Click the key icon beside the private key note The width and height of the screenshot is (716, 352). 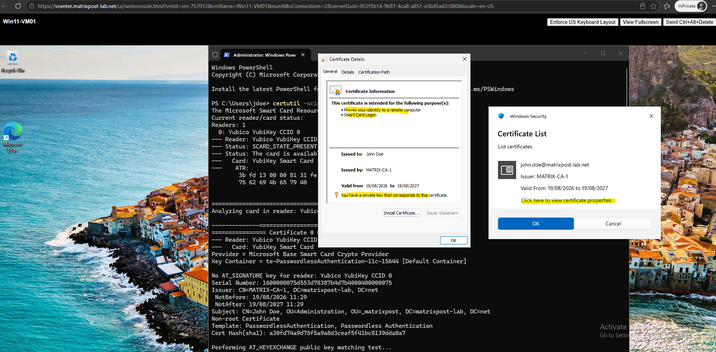point(336,195)
